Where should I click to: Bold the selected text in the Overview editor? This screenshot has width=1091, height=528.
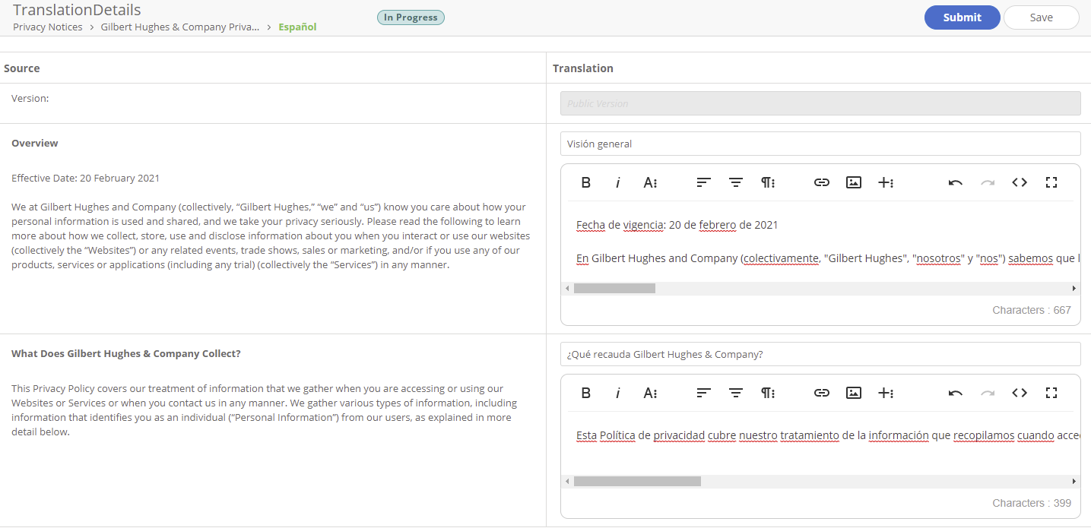585,182
